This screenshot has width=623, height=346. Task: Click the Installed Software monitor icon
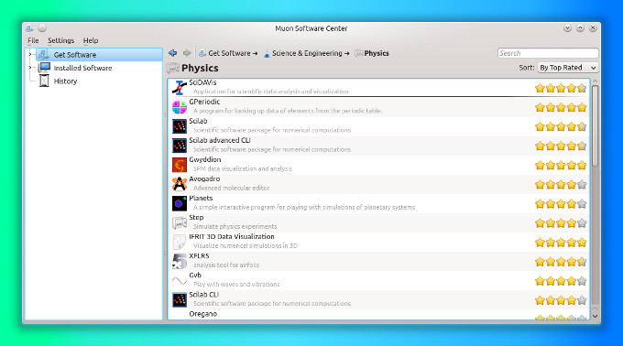(44, 68)
